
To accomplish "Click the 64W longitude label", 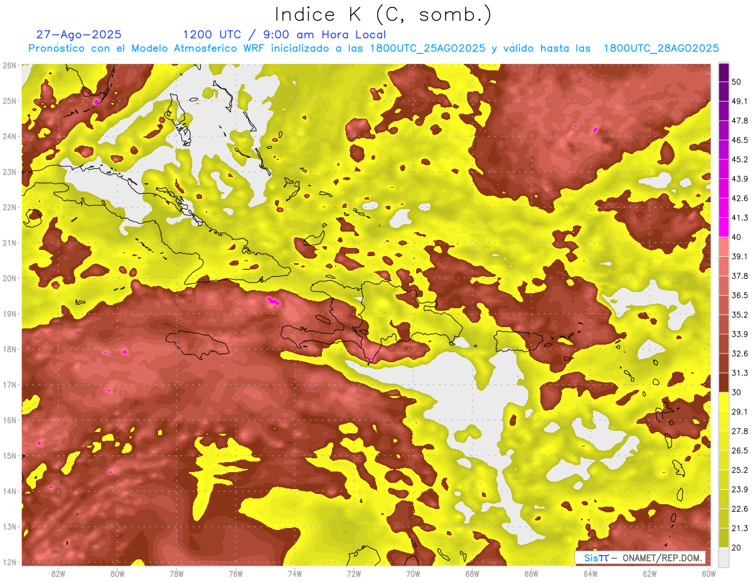I will 590,573.
